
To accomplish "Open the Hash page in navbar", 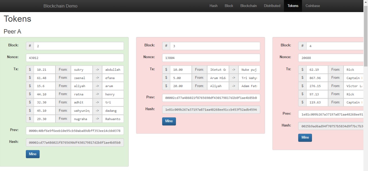I will point(213,6).
